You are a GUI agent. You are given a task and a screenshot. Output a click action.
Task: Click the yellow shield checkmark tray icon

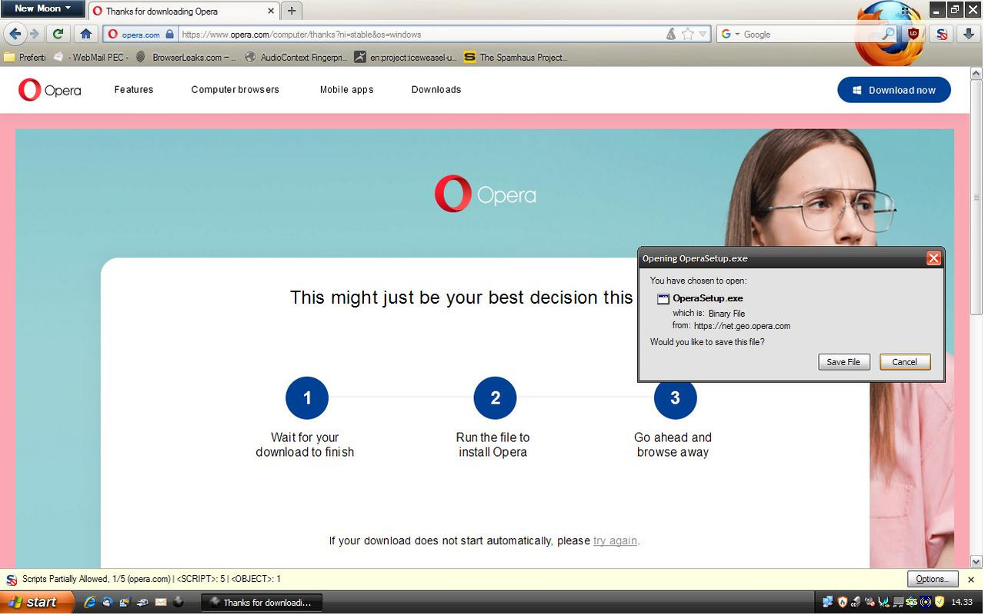pyautogui.click(x=940, y=603)
